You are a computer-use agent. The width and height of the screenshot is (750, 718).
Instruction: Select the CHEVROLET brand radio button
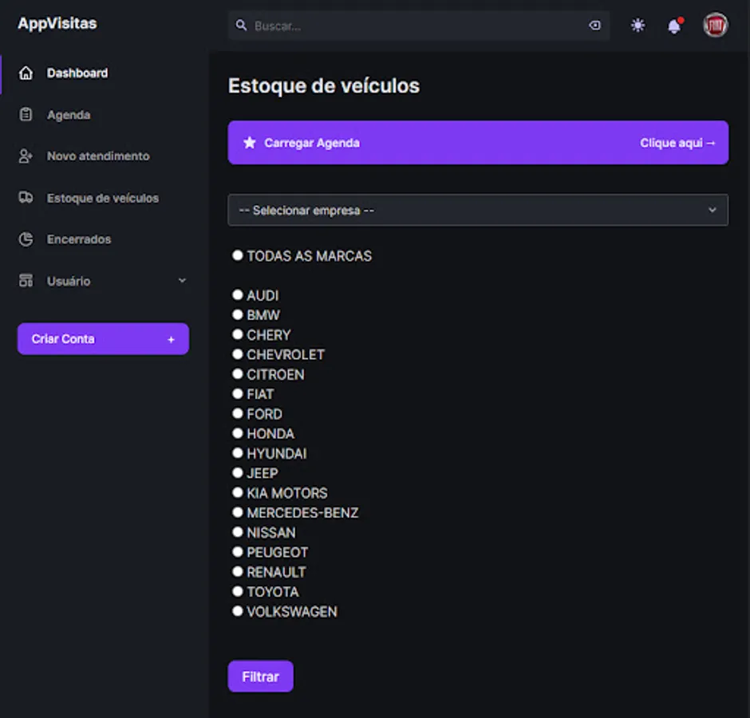237,354
